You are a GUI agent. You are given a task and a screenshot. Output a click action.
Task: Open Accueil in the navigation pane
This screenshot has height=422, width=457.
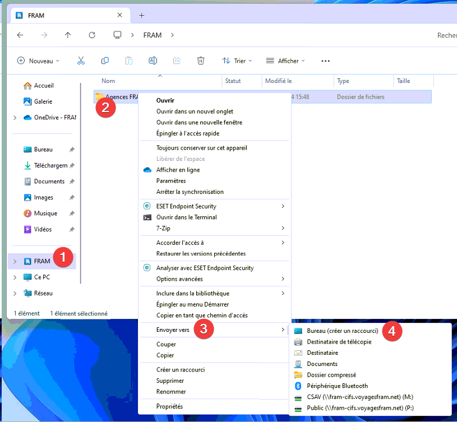(x=44, y=86)
